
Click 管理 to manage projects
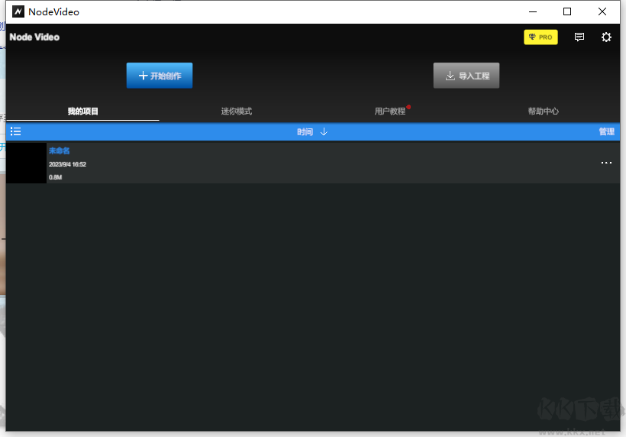point(606,132)
